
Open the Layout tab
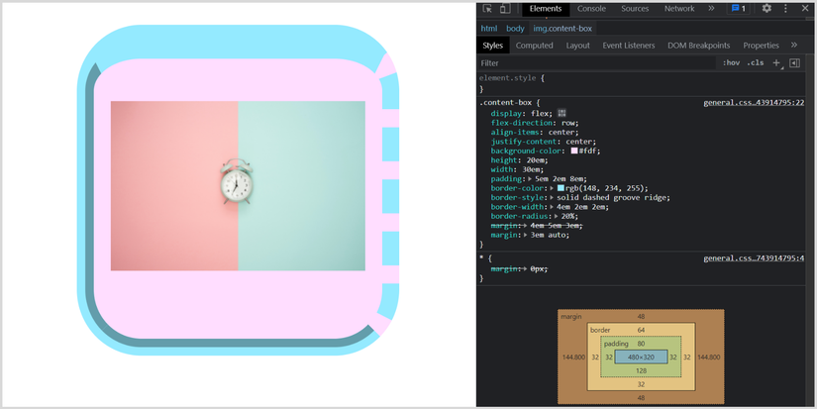coord(577,46)
